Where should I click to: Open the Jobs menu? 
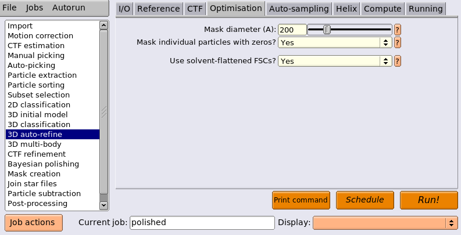coord(34,8)
